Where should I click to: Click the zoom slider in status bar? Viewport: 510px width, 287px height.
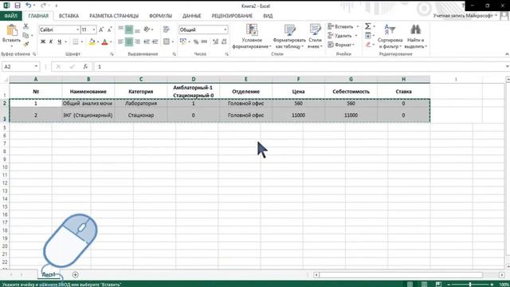470,285
